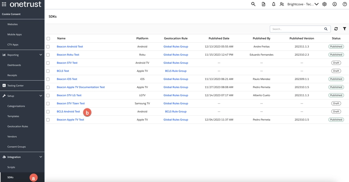Open the Beacon Android Test SDK link
Viewport: 349px width, 182px height.
coord(69,46)
